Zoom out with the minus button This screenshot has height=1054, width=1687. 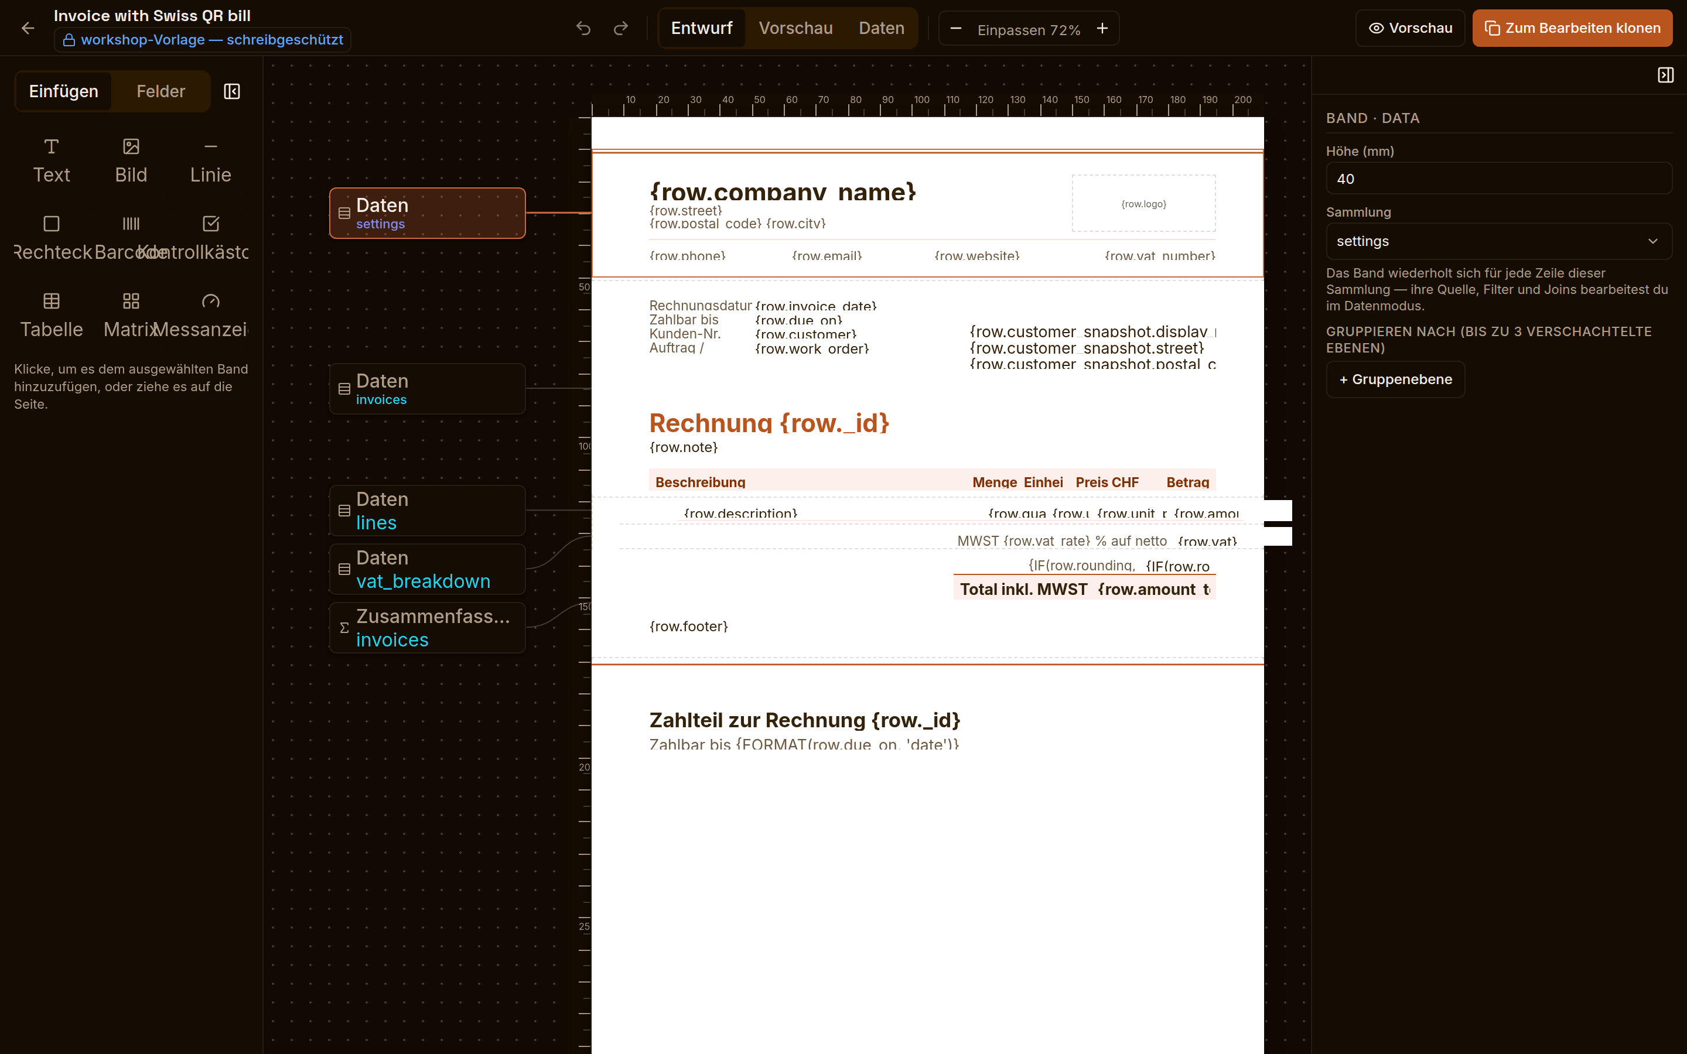pyautogui.click(x=956, y=29)
